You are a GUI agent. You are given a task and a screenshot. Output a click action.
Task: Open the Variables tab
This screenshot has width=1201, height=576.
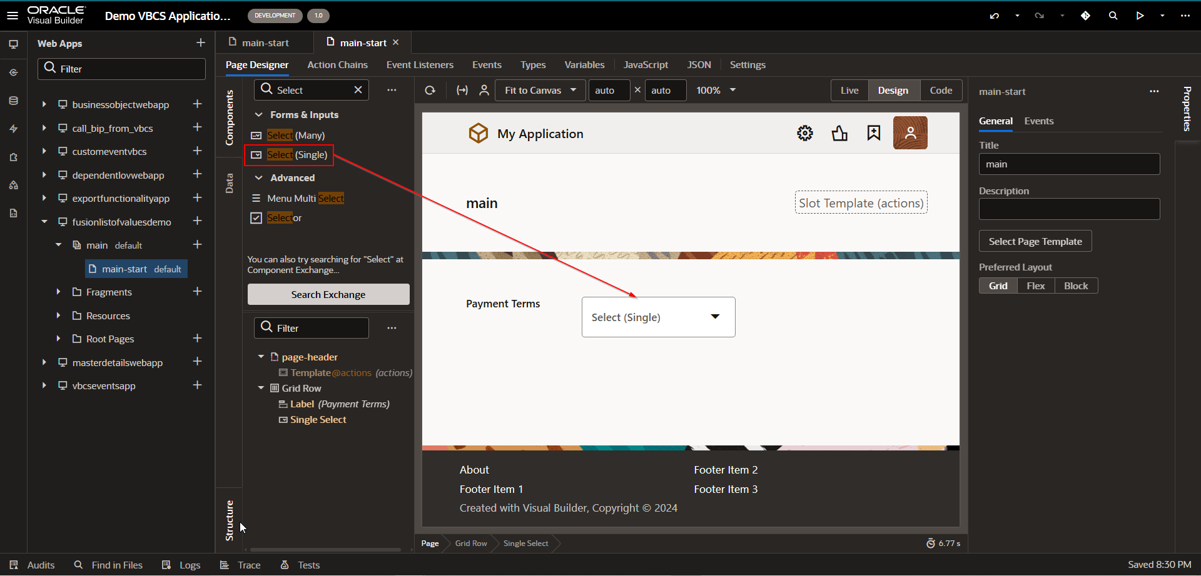point(584,65)
